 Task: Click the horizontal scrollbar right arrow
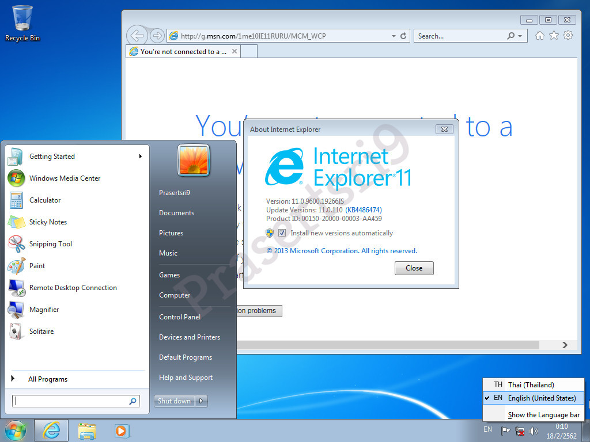pos(565,345)
